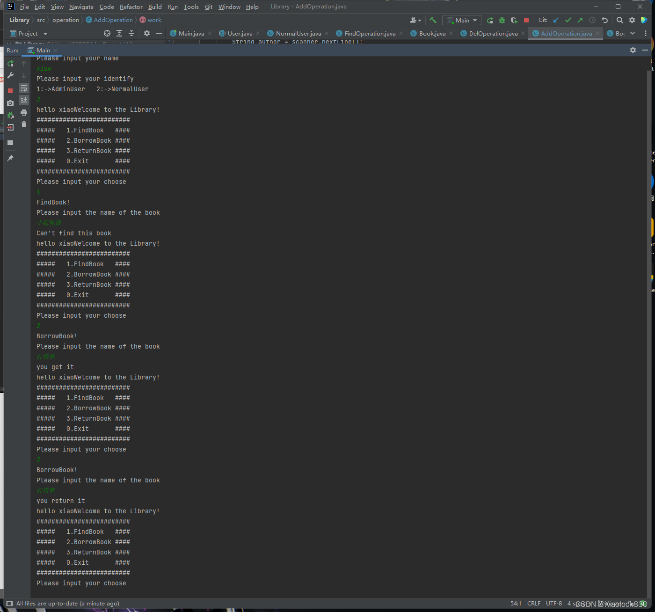Rollback changes with undo arrow
This screenshot has width=655, height=612.
604,20
